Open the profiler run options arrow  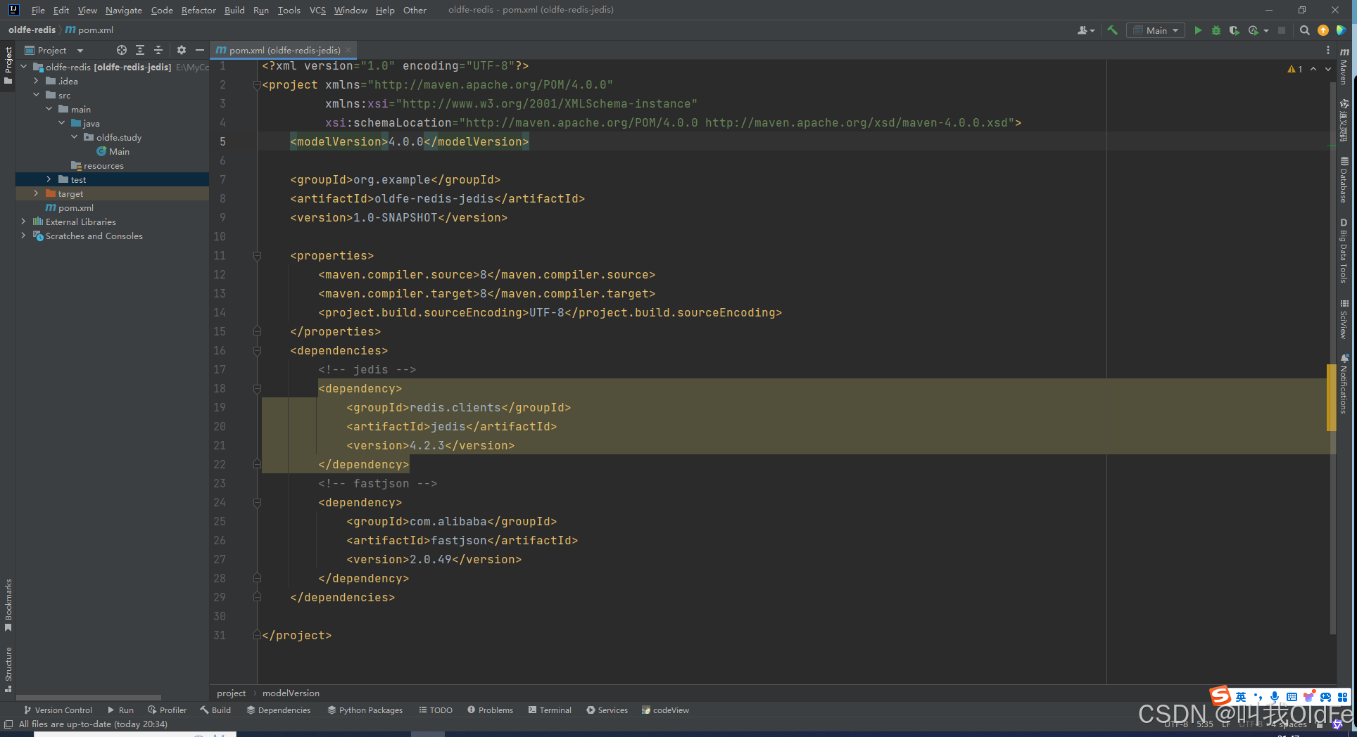click(1266, 30)
